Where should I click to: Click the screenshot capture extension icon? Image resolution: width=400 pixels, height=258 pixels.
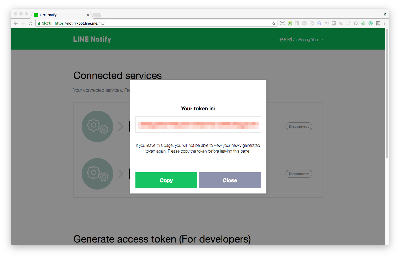point(282,23)
